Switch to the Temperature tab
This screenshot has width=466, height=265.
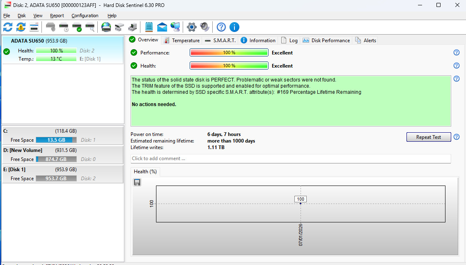click(182, 40)
